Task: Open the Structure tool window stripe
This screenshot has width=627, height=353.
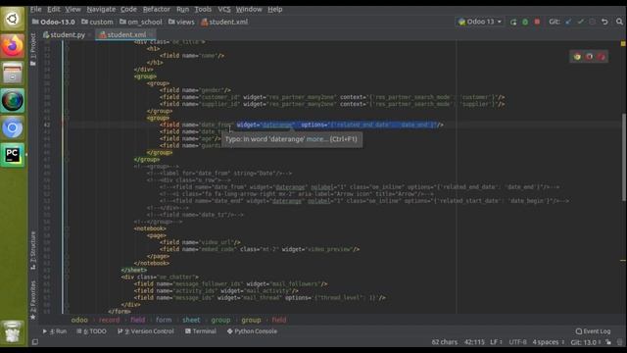Action: [x=33, y=250]
